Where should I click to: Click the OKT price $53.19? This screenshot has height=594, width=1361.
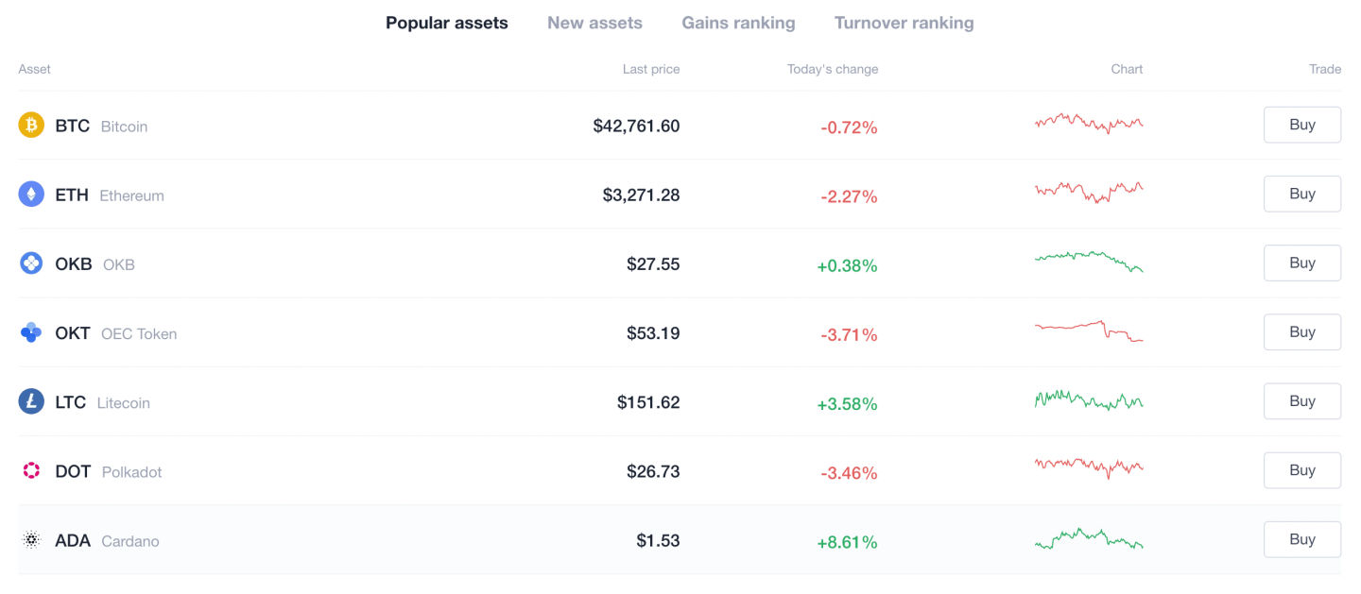pos(653,332)
